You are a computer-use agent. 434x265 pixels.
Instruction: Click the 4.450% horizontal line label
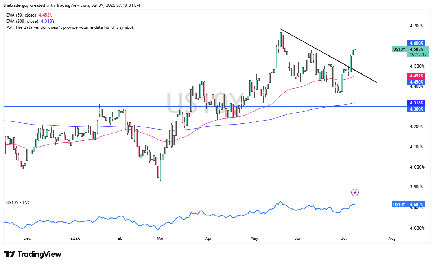tap(416, 82)
